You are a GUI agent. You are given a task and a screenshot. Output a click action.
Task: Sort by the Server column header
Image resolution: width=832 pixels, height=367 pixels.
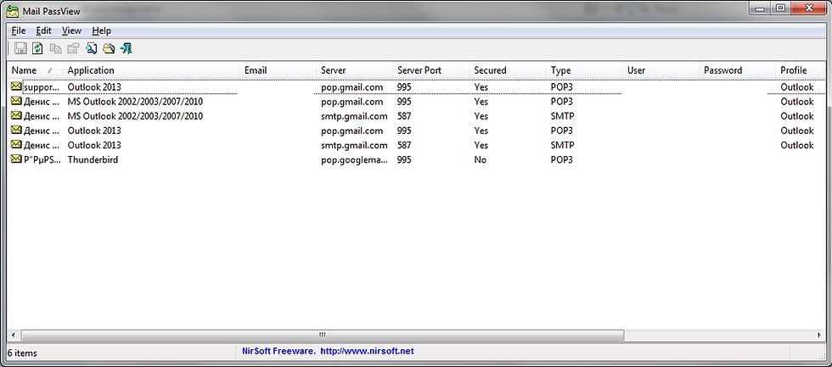354,70
